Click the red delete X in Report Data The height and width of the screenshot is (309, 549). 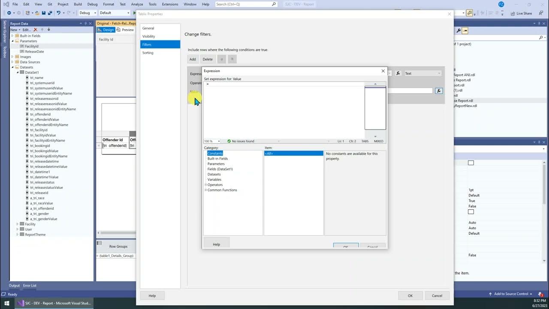[x=36, y=30]
